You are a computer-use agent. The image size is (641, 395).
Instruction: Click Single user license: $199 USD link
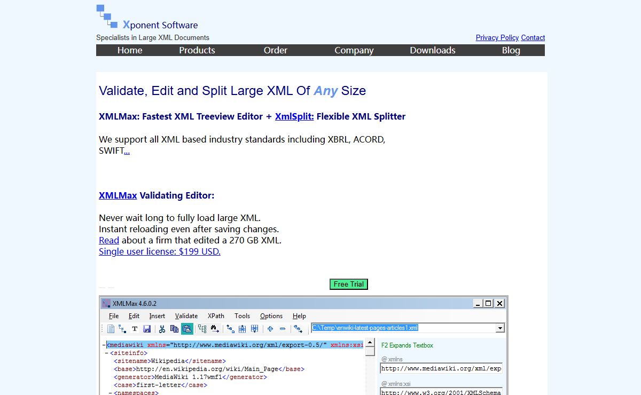click(160, 251)
